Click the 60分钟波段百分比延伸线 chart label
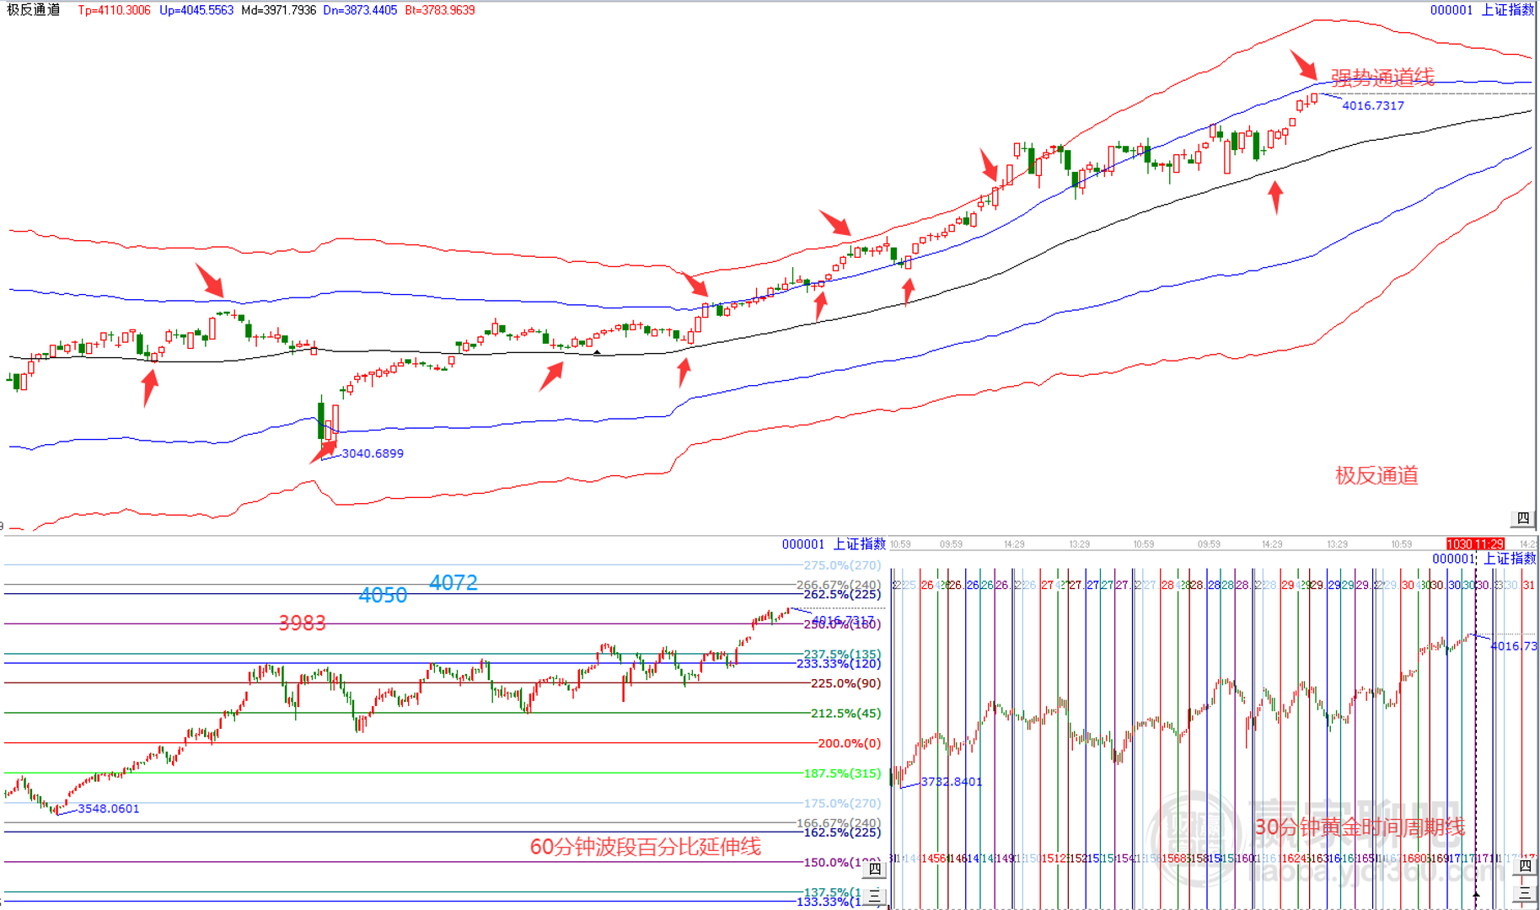This screenshot has width=1540, height=910. click(646, 847)
